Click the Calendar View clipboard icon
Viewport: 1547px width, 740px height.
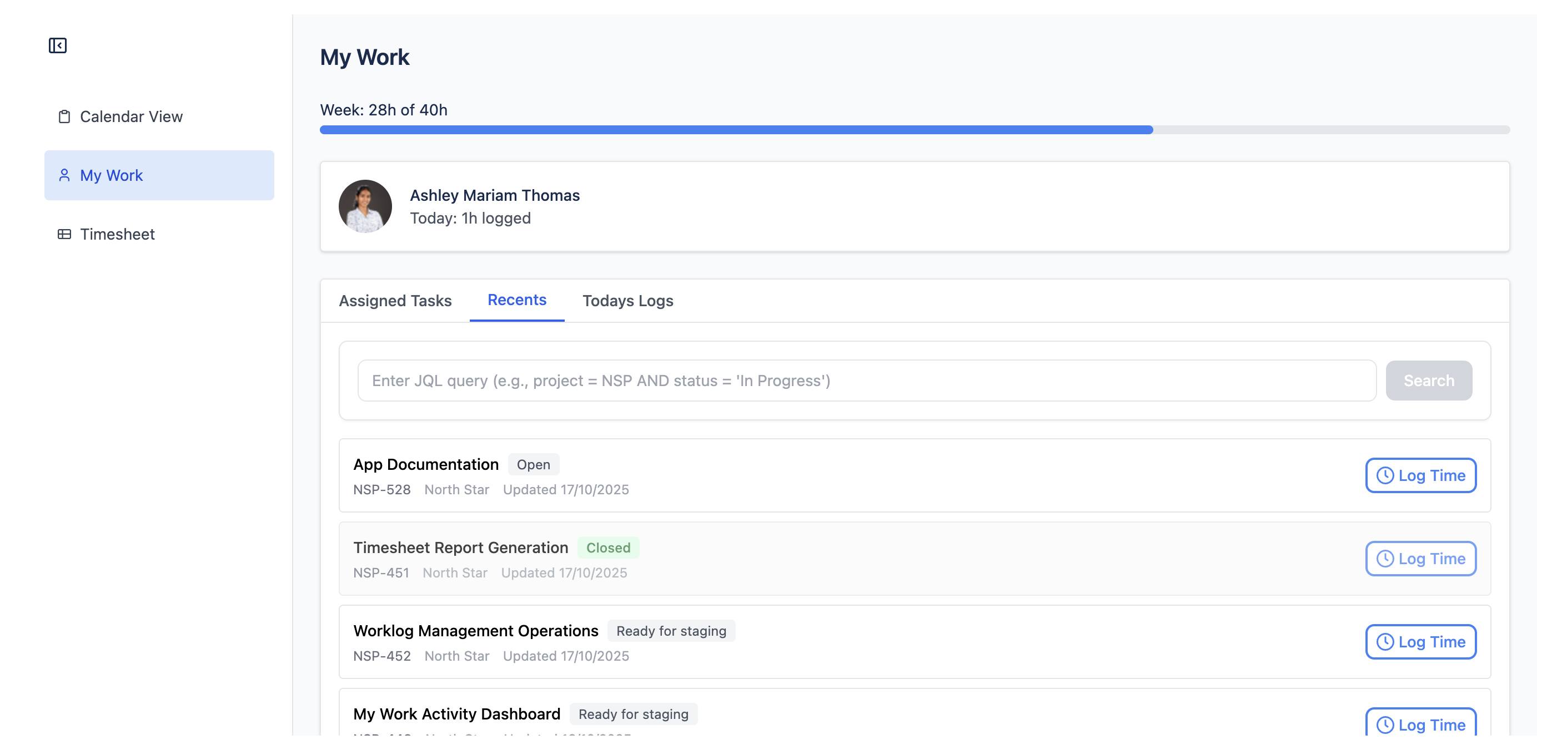pyautogui.click(x=64, y=116)
